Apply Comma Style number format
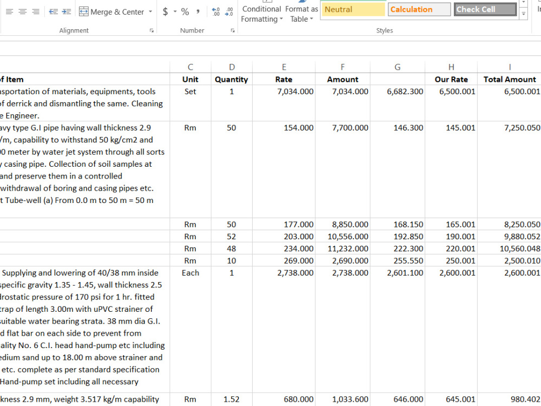Image resolution: width=541 pixels, height=406 pixels. point(197,12)
